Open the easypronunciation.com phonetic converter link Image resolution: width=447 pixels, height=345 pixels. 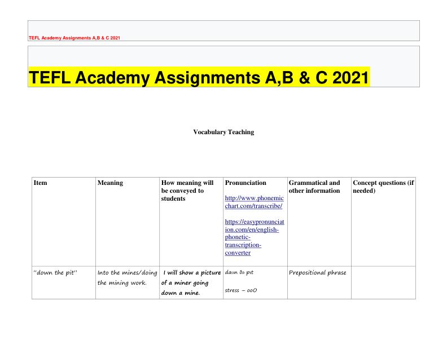click(255, 237)
